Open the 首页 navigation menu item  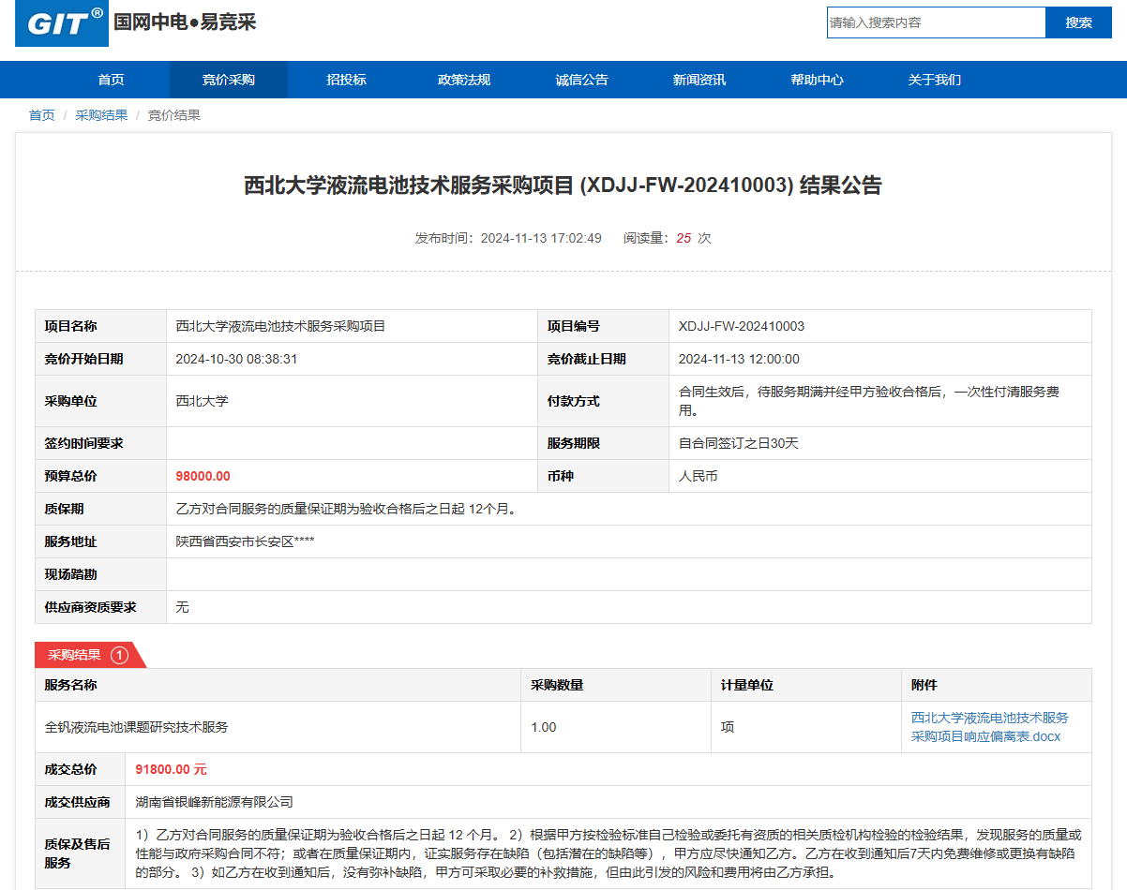[x=111, y=80]
